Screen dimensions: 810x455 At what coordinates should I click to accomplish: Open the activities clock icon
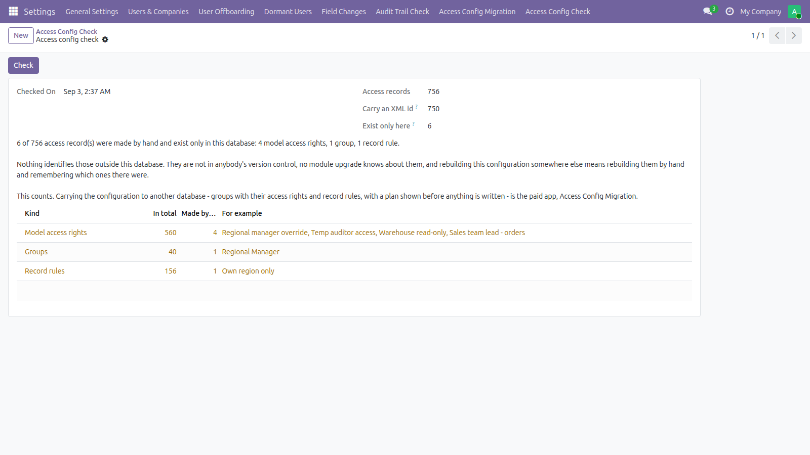pos(730,11)
